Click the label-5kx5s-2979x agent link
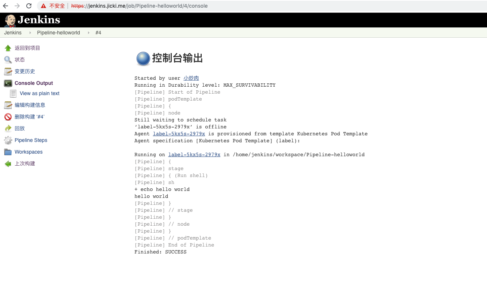Image resolution: width=487 pixels, height=301 pixels. [179, 133]
